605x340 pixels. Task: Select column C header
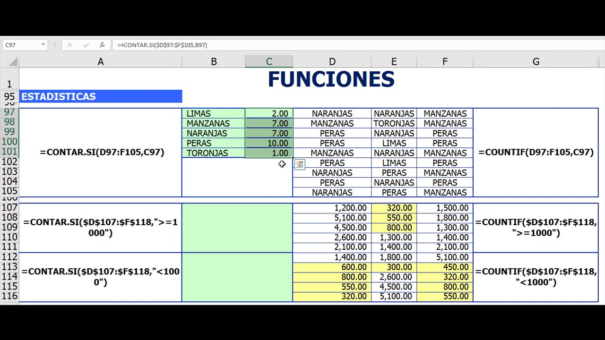click(x=269, y=61)
